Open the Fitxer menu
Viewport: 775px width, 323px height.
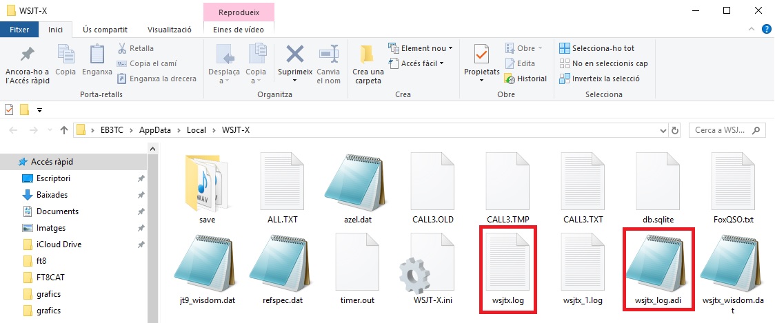click(x=19, y=30)
